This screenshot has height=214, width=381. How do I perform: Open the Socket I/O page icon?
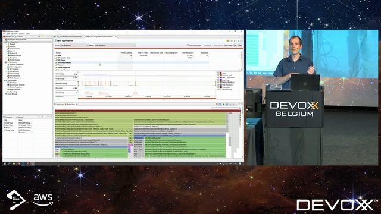point(8,53)
